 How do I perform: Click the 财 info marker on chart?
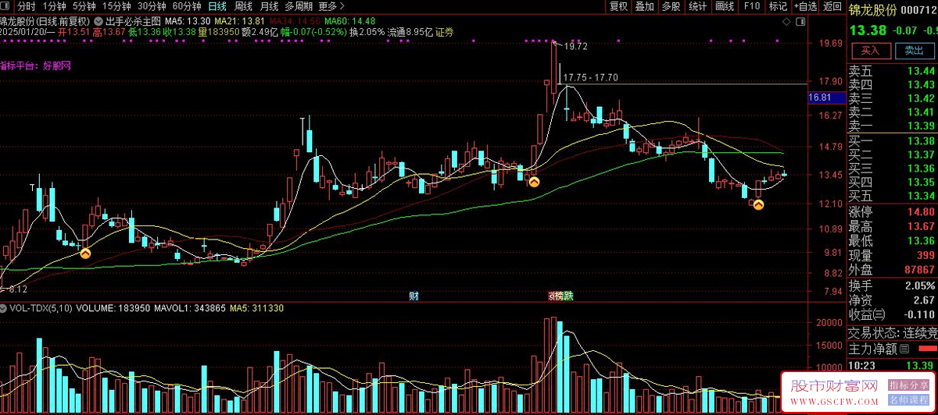tap(414, 296)
